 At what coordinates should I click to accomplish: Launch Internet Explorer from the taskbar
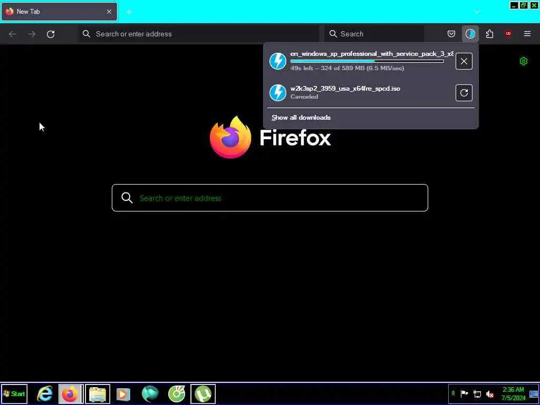pyautogui.click(x=45, y=394)
